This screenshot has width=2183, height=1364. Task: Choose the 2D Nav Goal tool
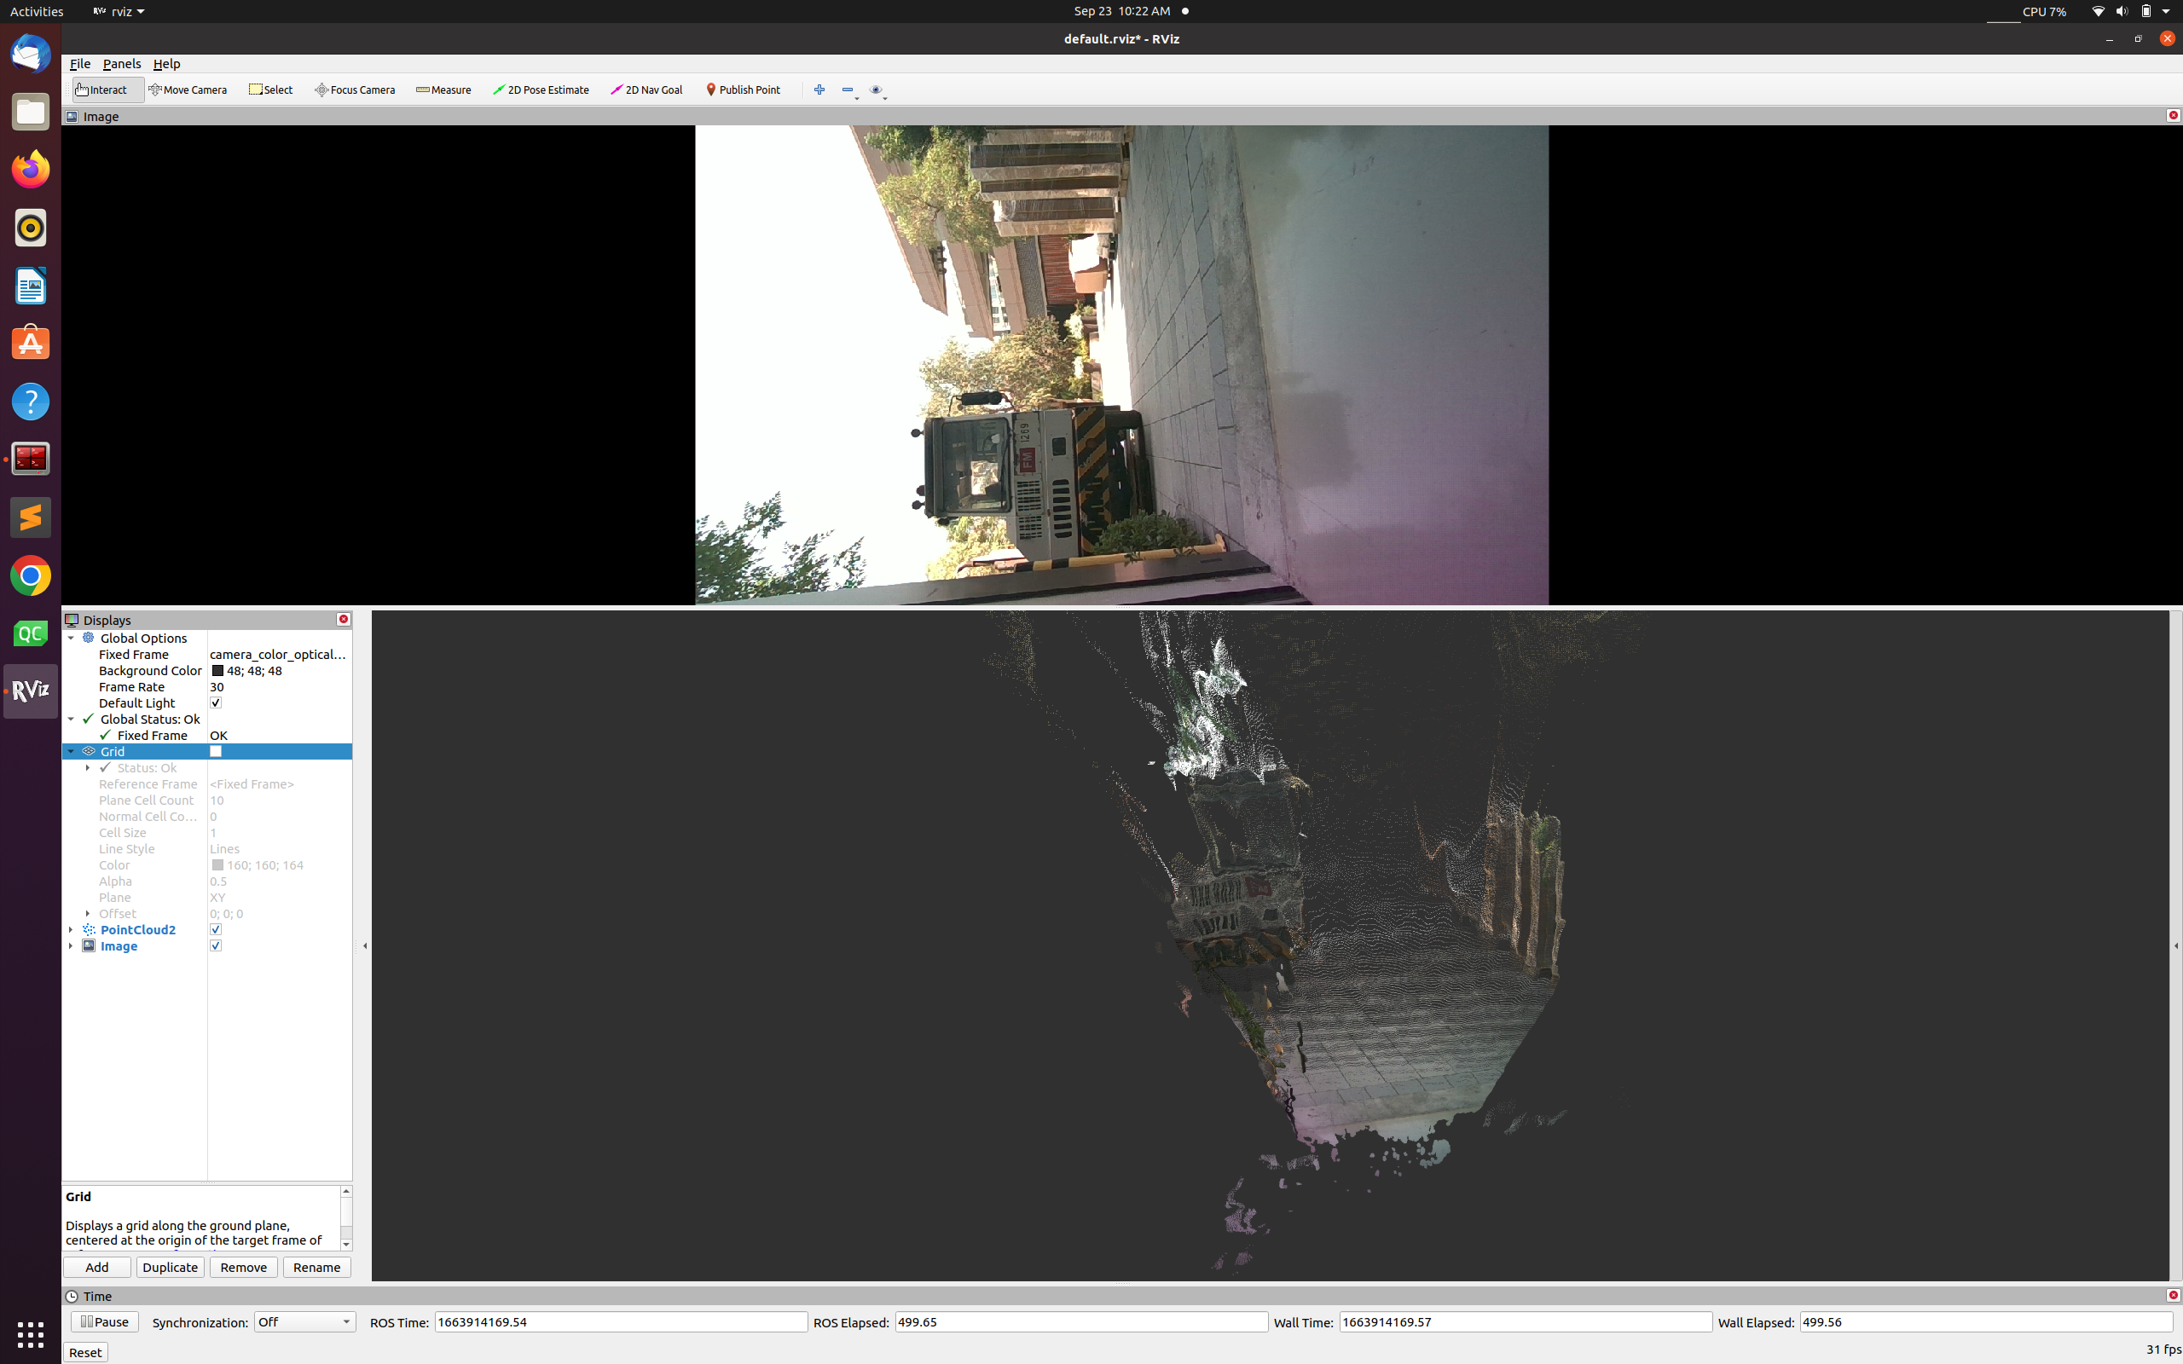646,90
